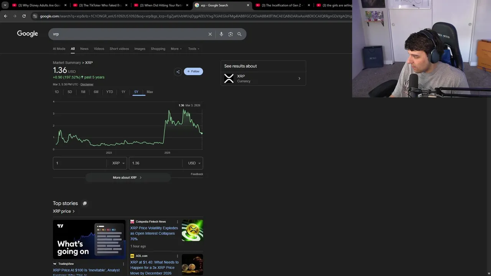The image size is (491, 276).
Task: Open options for the AOL.com story
Action: point(177,256)
